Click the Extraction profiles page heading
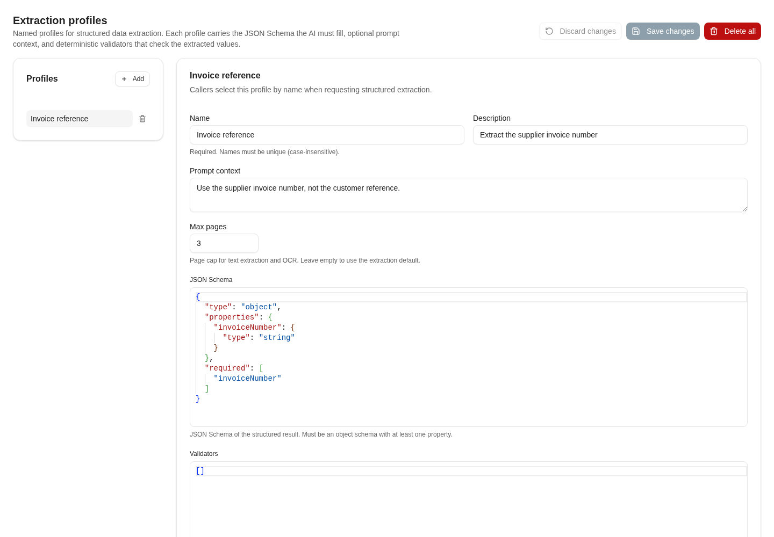Viewport: 774px width, 537px height. click(x=60, y=20)
